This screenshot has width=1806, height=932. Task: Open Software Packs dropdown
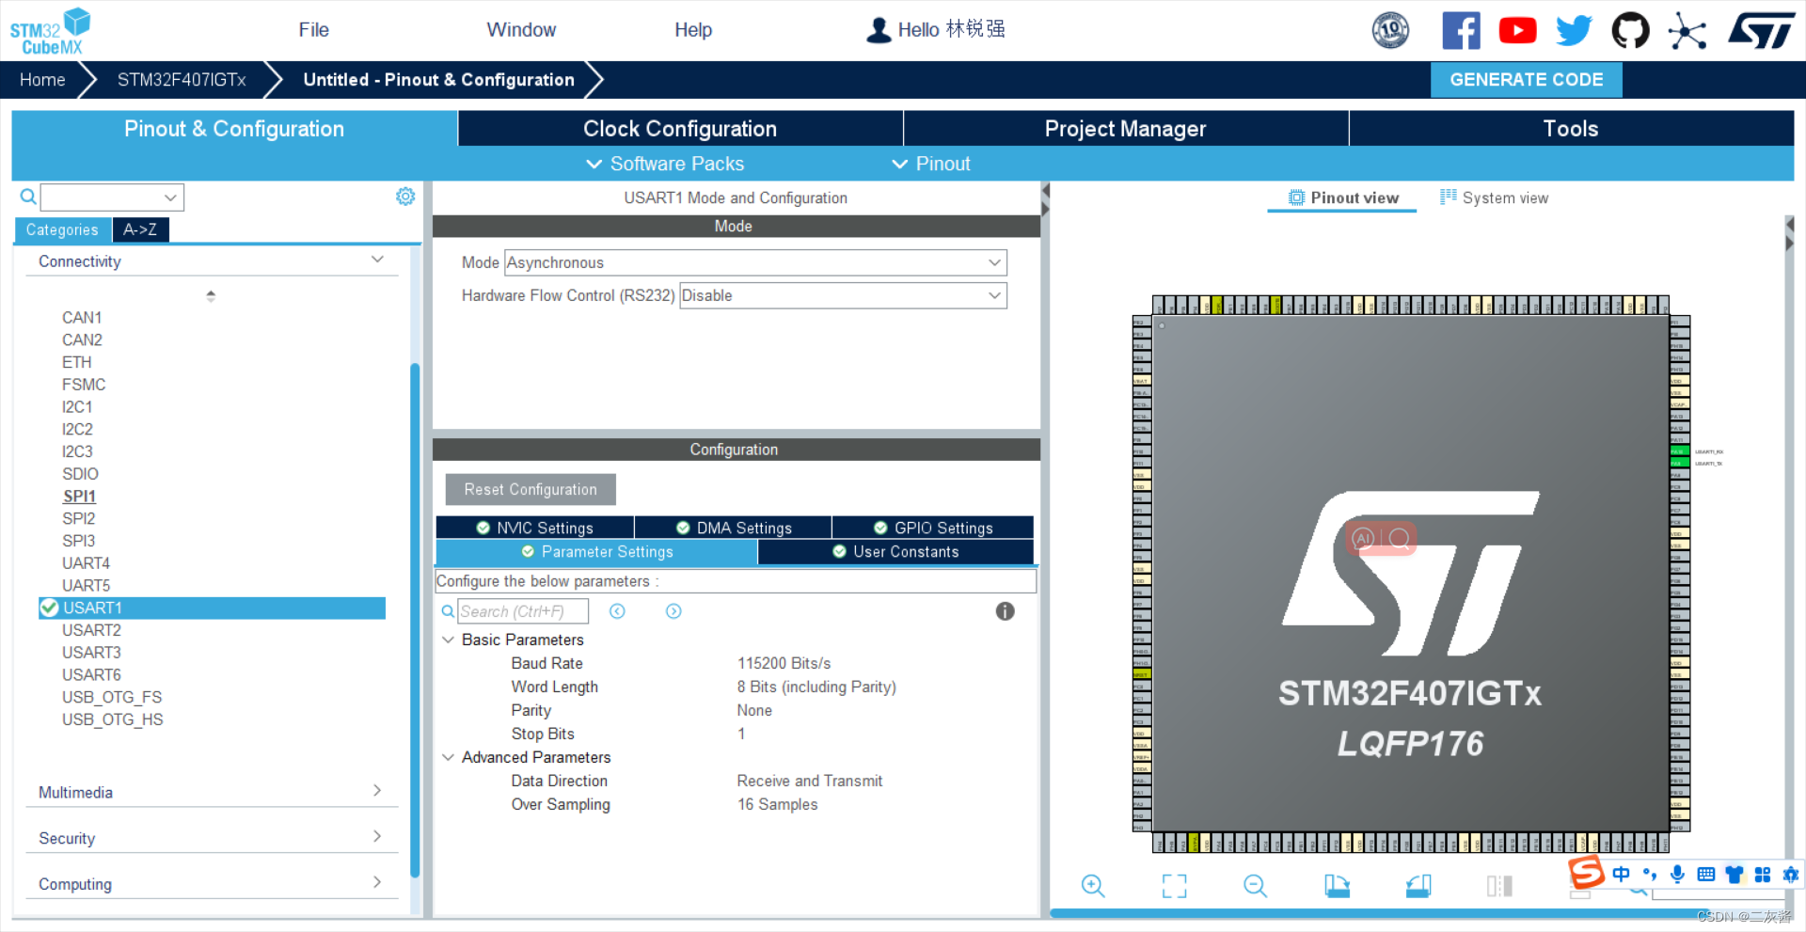click(x=665, y=164)
